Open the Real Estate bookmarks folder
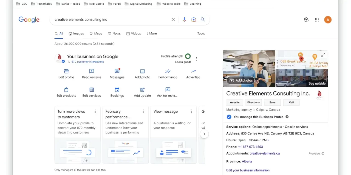This screenshot has width=351, height=175. 94,4
